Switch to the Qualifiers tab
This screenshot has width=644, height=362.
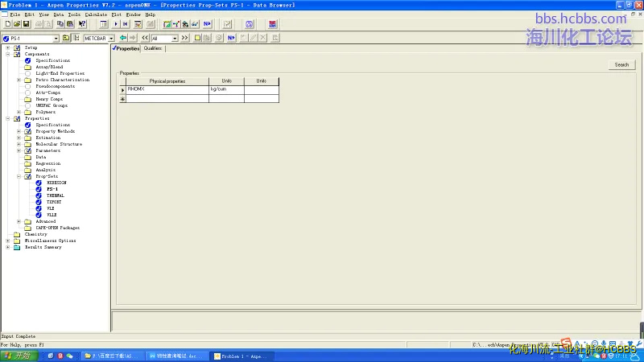click(x=153, y=48)
